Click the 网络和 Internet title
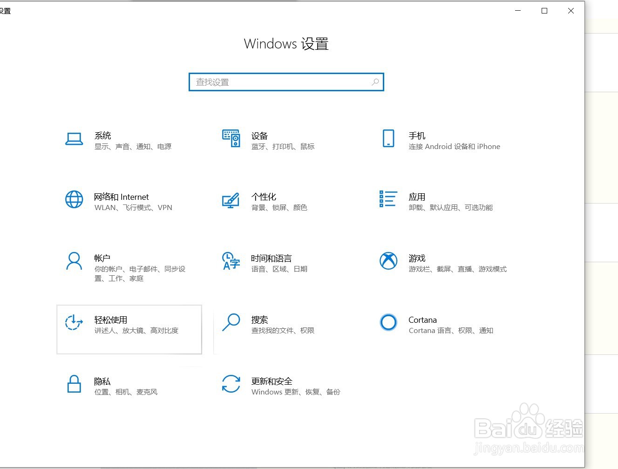 click(122, 197)
